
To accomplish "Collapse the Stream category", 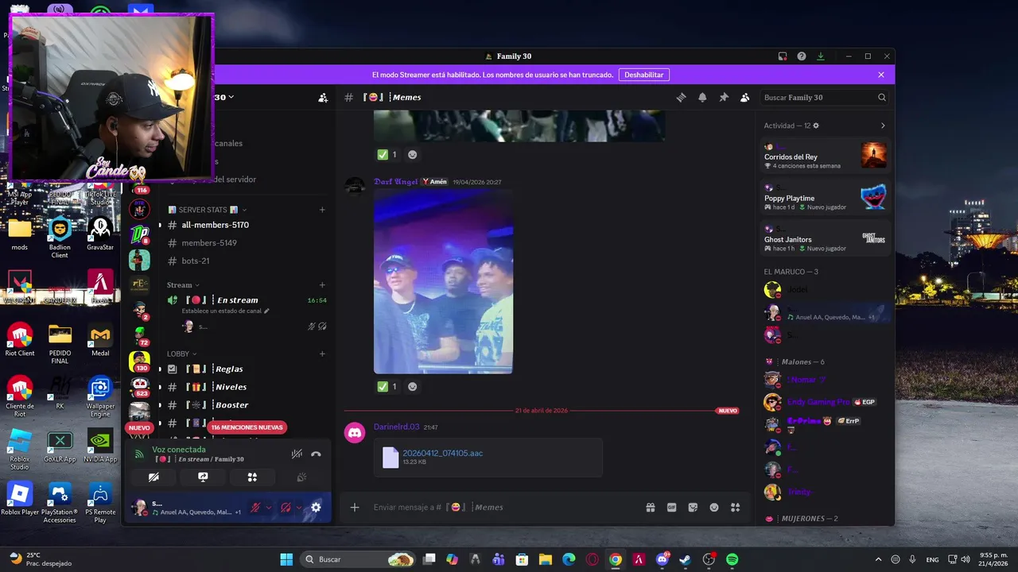I will (x=183, y=285).
